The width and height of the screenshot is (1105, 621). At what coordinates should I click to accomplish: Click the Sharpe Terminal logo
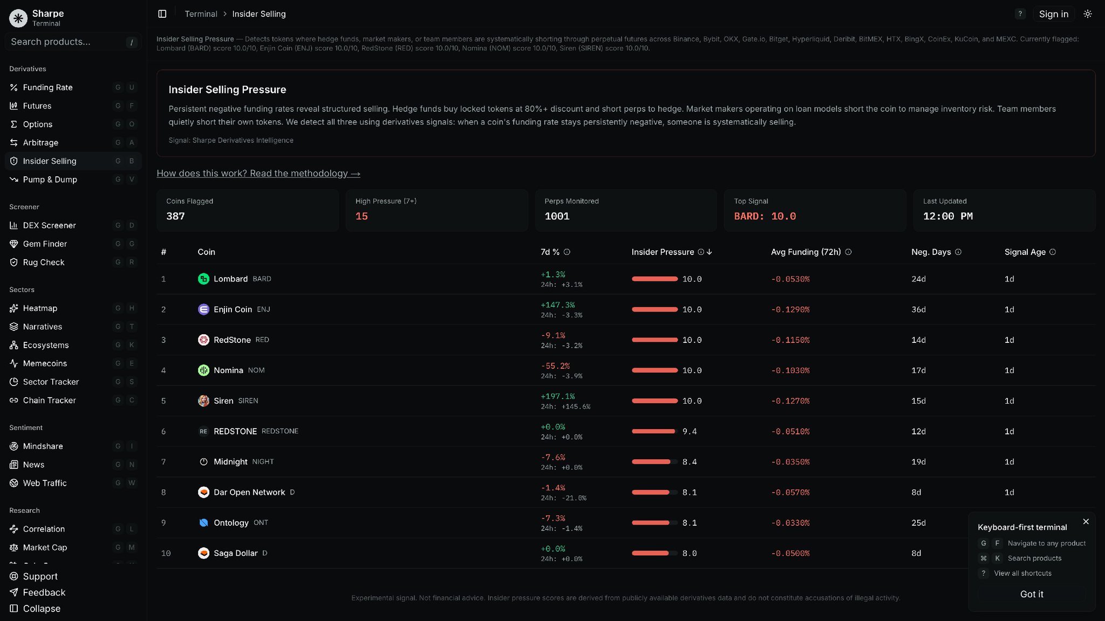click(18, 18)
